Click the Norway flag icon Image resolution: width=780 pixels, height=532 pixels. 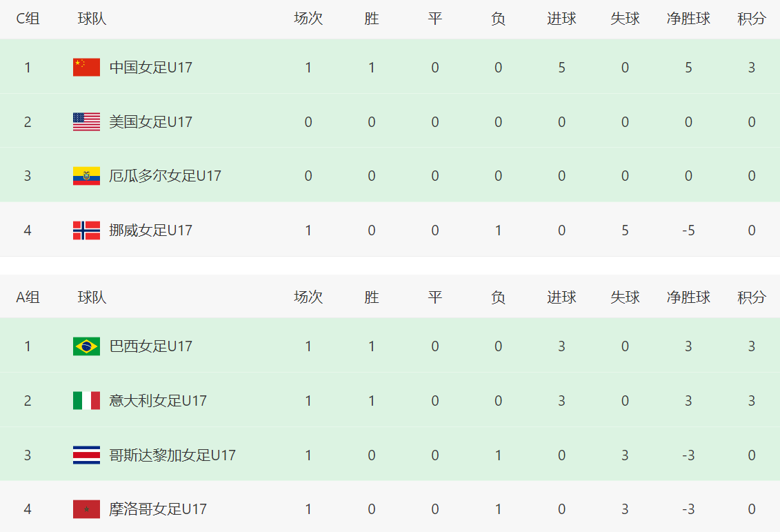pyautogui.click(x=86, y=230)
